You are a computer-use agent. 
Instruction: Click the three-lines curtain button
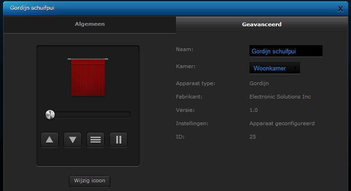96,139
